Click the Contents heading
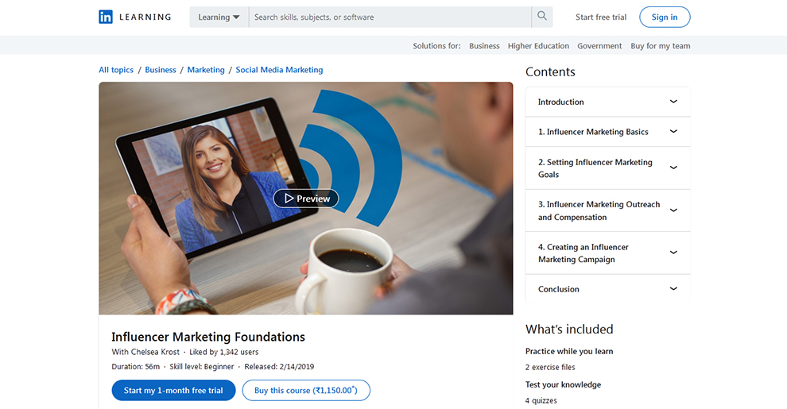The width and height of the screenshot is (787, 409). pyautogui.click(x=550, y=71)
